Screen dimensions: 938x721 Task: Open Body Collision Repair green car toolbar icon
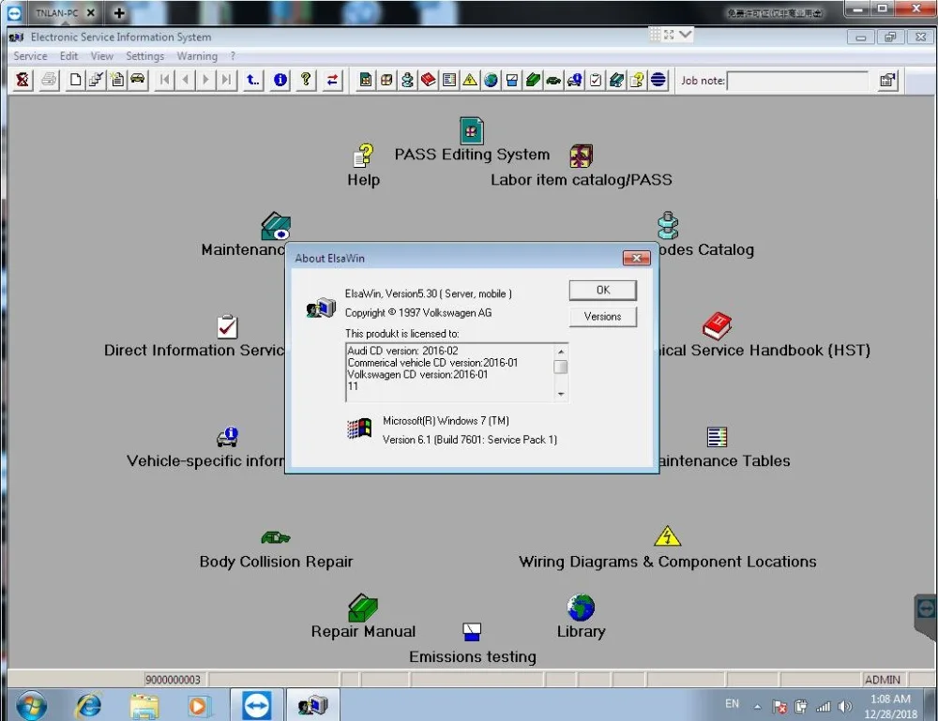(x=554, y=80)
